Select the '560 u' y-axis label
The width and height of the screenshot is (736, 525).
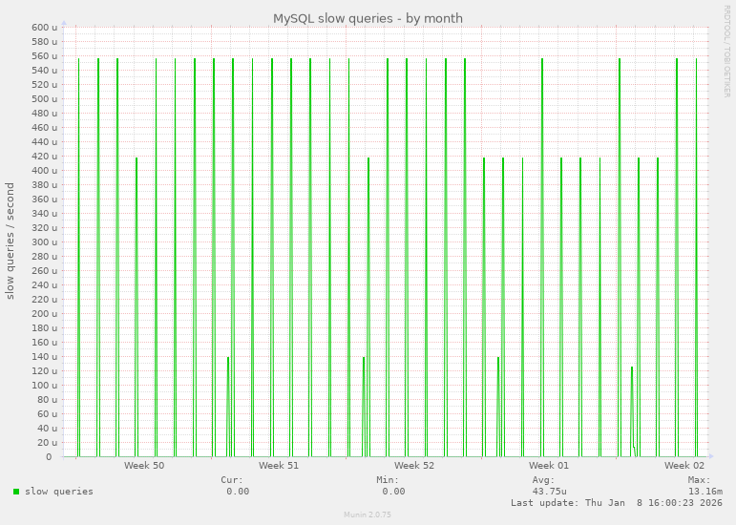pos(45,55)
